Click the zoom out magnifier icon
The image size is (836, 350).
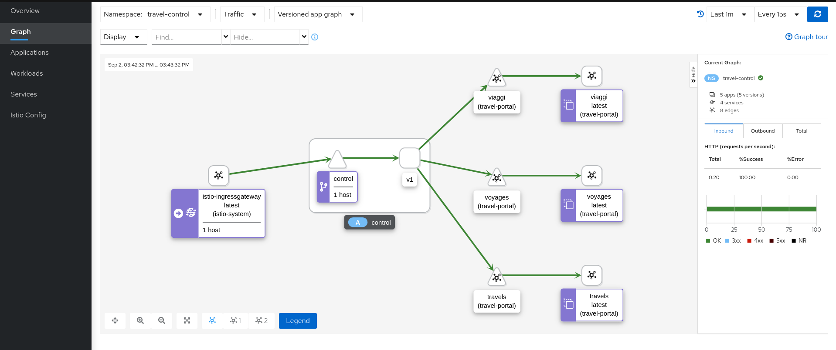162,320
